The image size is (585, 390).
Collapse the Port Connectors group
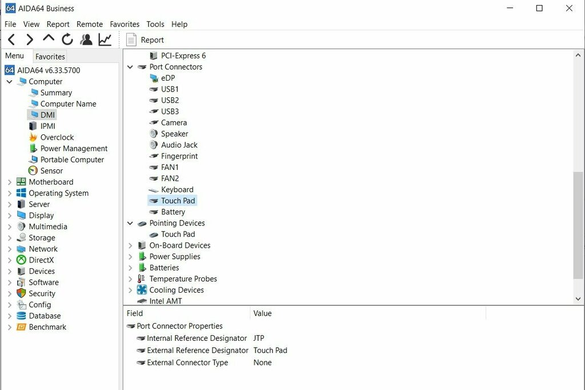130,67
